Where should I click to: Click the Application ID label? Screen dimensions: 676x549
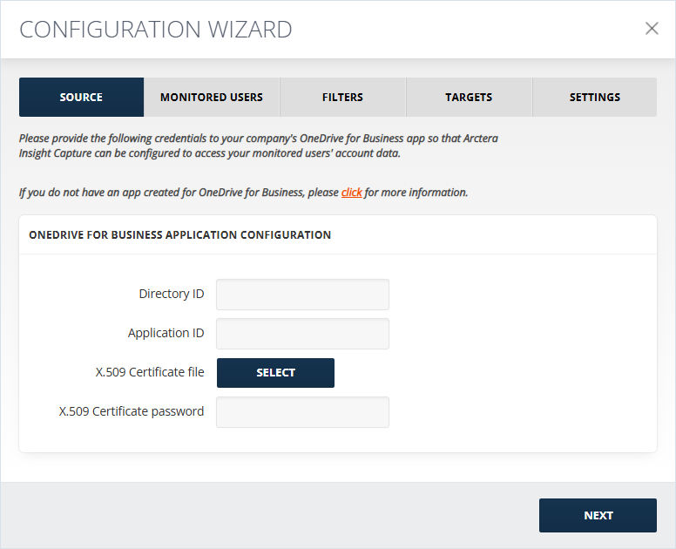(x=166, y=333)
